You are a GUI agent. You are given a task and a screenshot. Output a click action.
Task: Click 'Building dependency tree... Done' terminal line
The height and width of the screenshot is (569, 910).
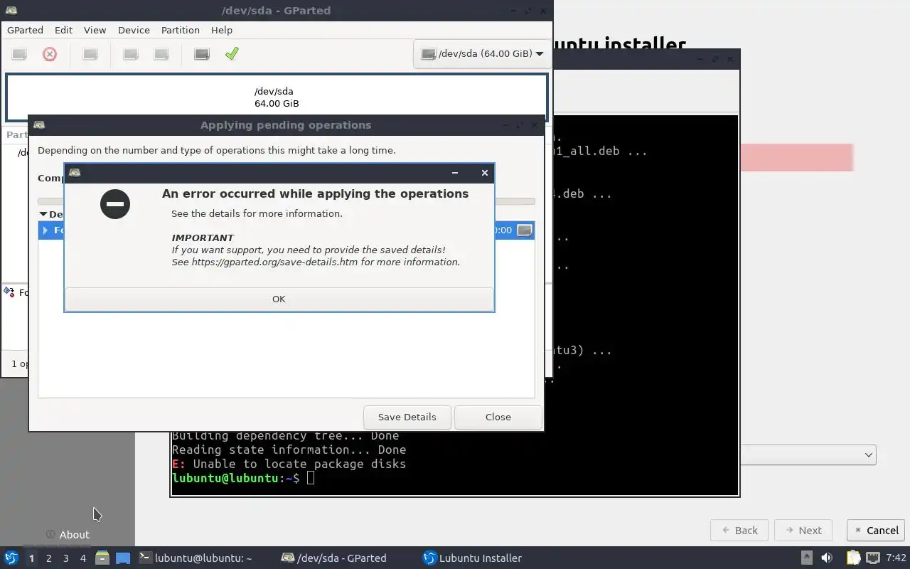[x=286, y=436]
